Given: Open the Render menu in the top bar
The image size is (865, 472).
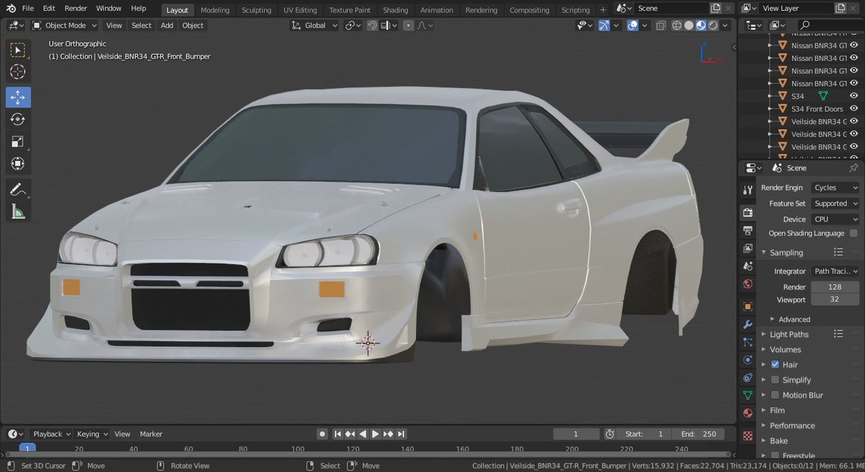Looking at the screenshot, I should point(75,8).
